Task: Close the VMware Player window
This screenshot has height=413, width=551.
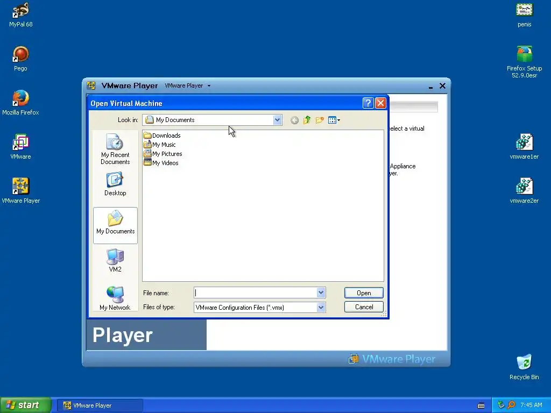Action: 442,86
